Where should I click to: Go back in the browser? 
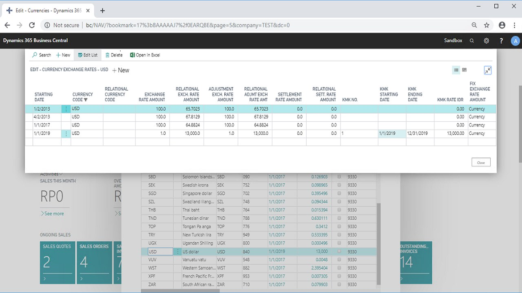[x=7, y=25]
